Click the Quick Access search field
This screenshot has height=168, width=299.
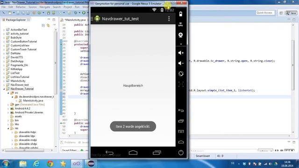click(265, 13)
